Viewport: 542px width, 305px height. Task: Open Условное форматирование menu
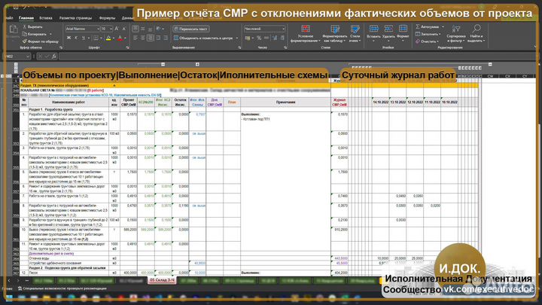[305, 34]
